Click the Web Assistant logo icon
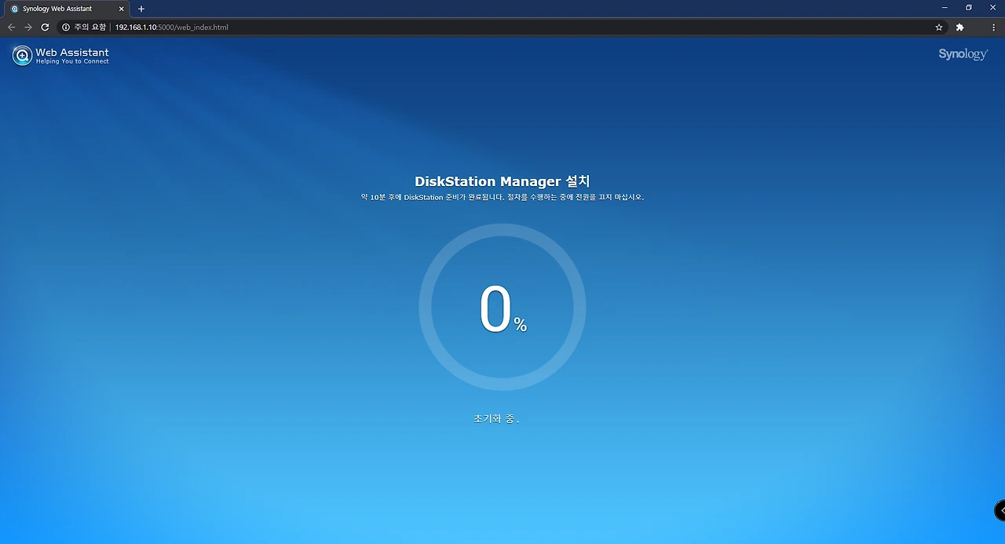The image size is (1005, 544). pos(22,56)
